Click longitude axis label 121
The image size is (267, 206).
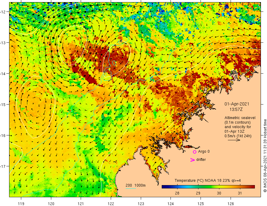click(x=81, y=204)
